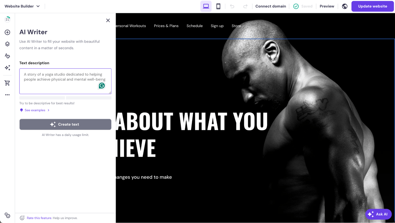Viewport: 395px width, 223px height.
Task: Open the Store panel via cart icon
Action: 7,83
